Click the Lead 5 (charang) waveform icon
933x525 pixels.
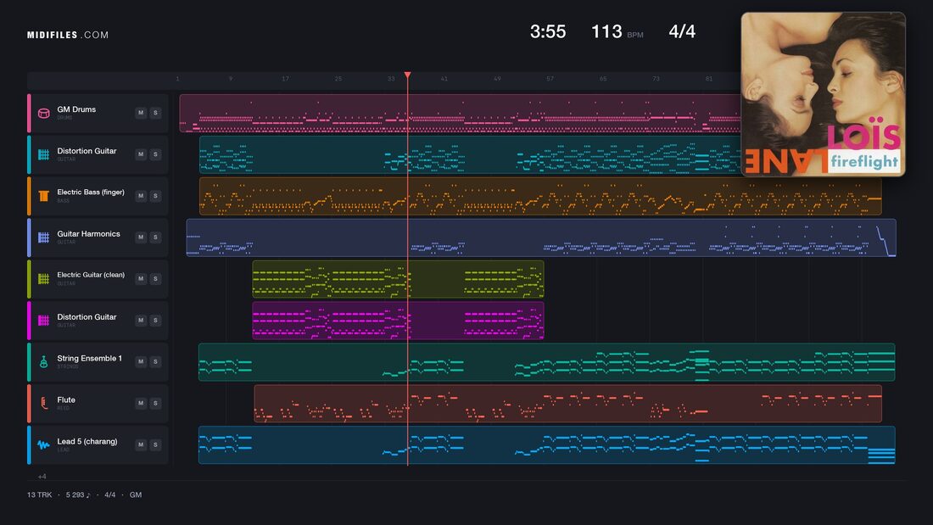coord(43,444)
